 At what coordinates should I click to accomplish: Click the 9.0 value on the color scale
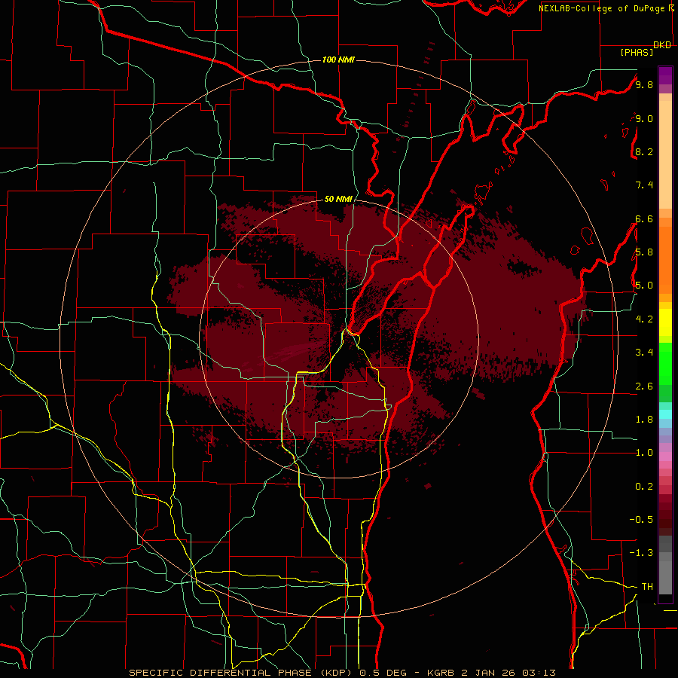pos(644,118)
